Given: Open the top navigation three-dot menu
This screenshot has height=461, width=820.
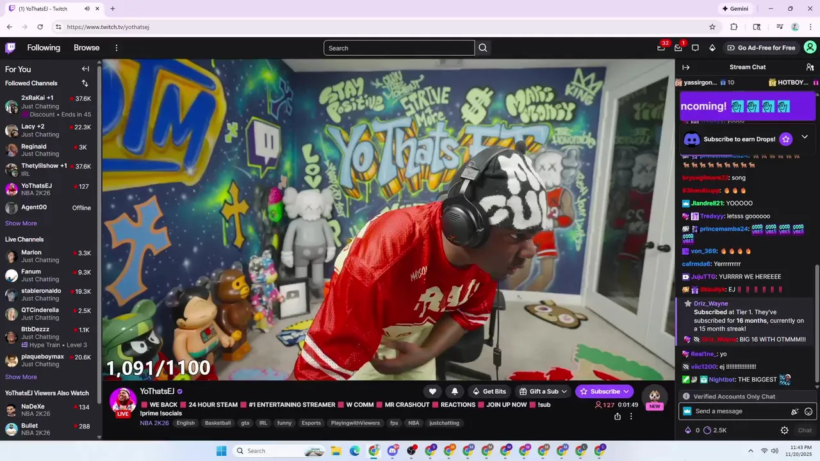Looking at the screenshot, I should 117,48.
